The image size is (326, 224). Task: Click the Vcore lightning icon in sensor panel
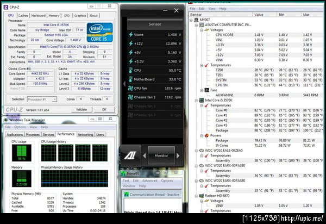(130, 35)
